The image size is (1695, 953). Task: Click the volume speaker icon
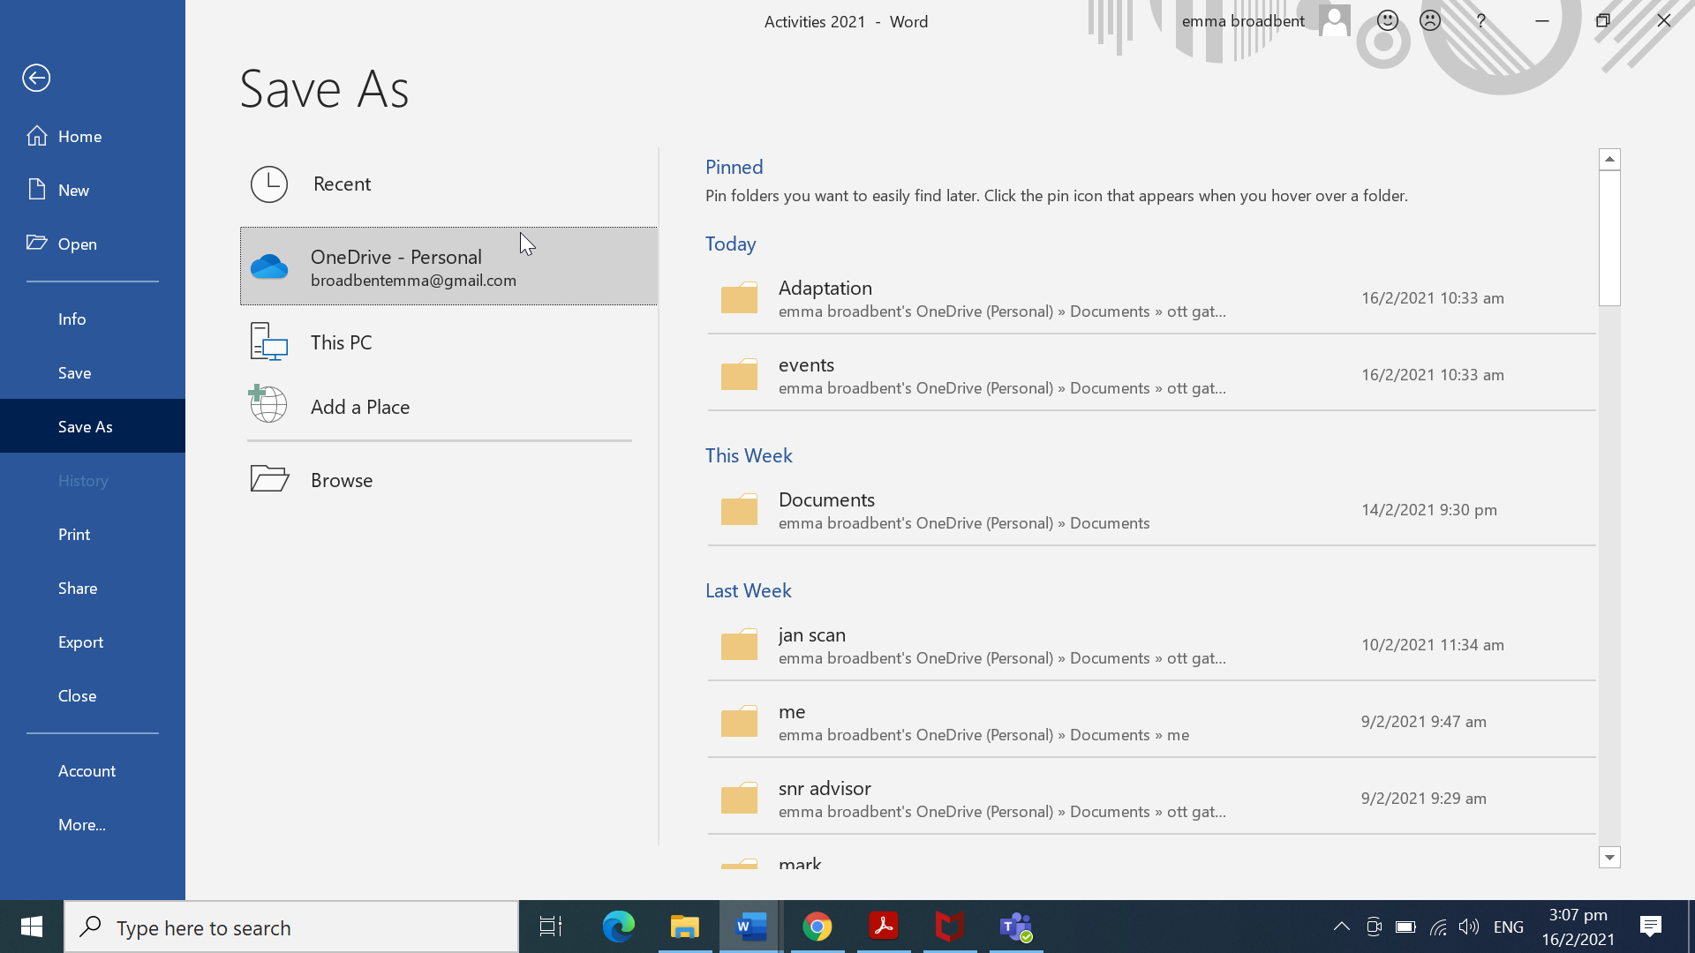(x=1469, y=927)
